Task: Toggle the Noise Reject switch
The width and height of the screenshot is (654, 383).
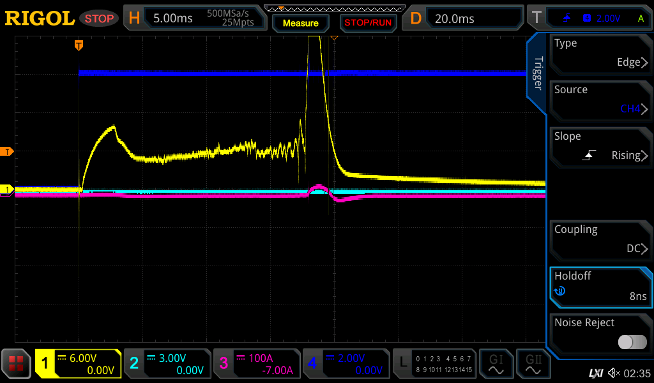Action: 632,342
